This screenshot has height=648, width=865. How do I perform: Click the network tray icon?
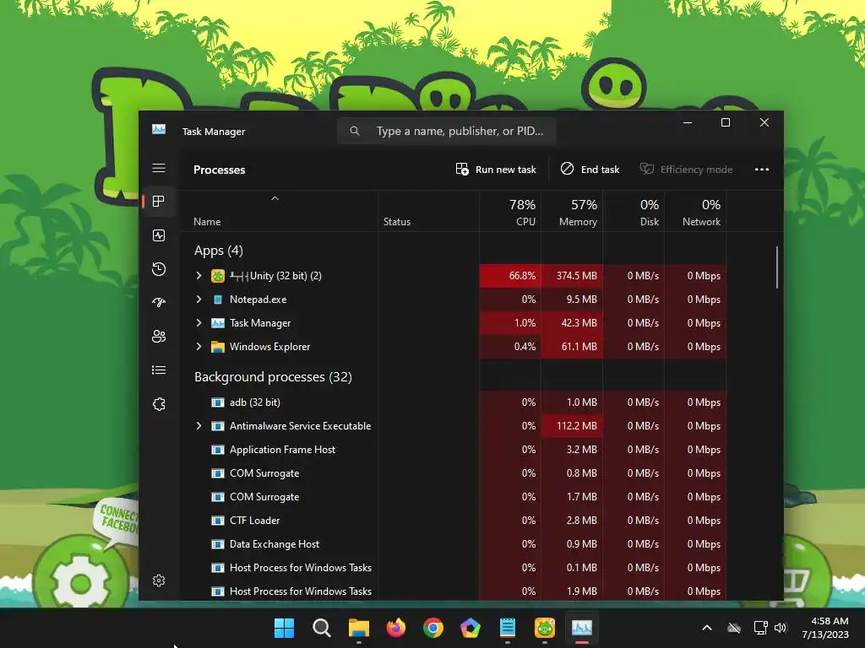(761, 628)
